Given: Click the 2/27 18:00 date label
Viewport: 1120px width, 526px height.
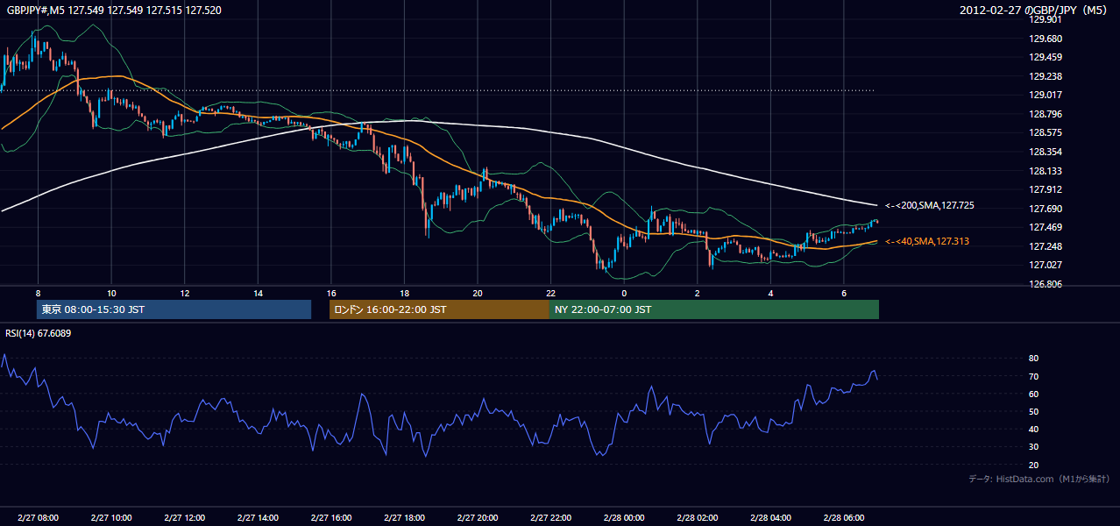Looking at the screenshot, I should click(404, 518).
